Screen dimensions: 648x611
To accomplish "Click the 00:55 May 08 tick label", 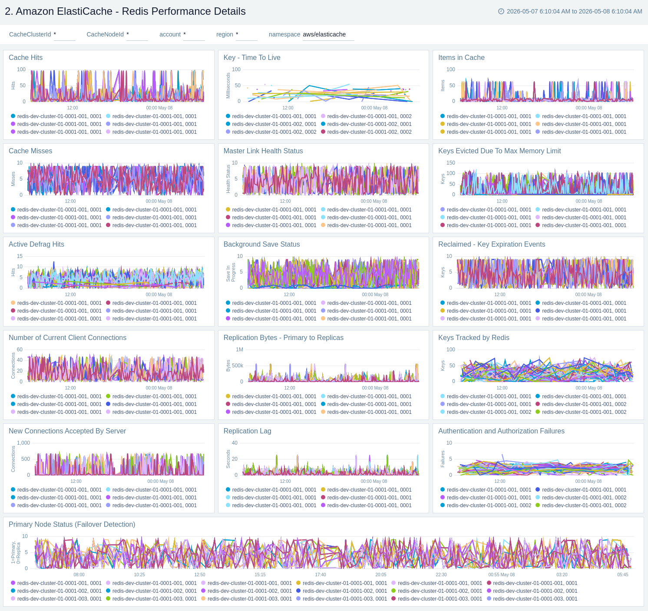I will tap(502, 575).
